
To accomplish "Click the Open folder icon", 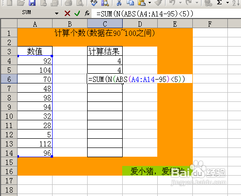I will (21, 2).
